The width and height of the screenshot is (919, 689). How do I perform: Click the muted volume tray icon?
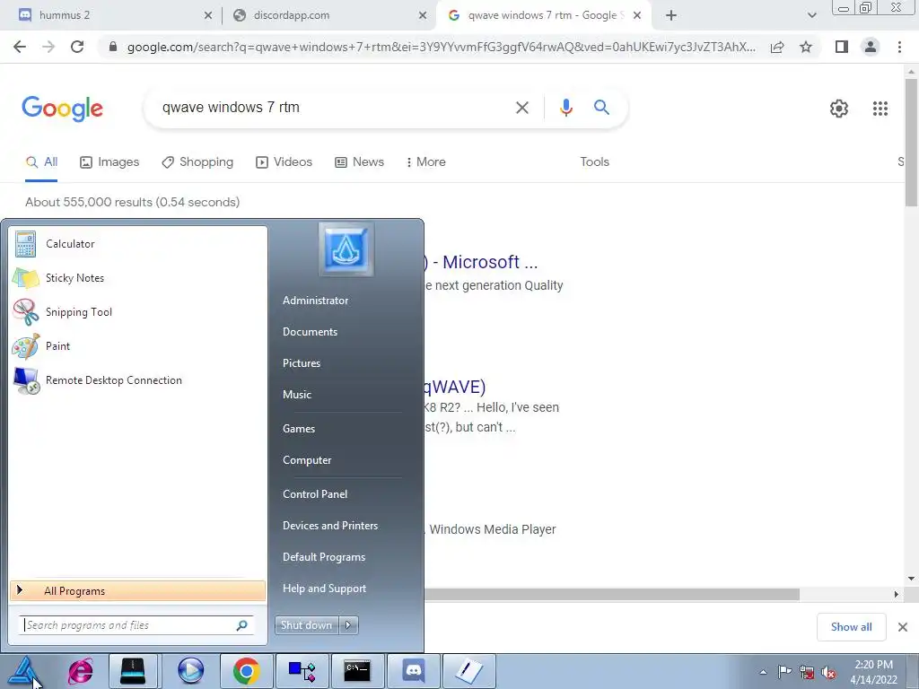click(828, 672)
